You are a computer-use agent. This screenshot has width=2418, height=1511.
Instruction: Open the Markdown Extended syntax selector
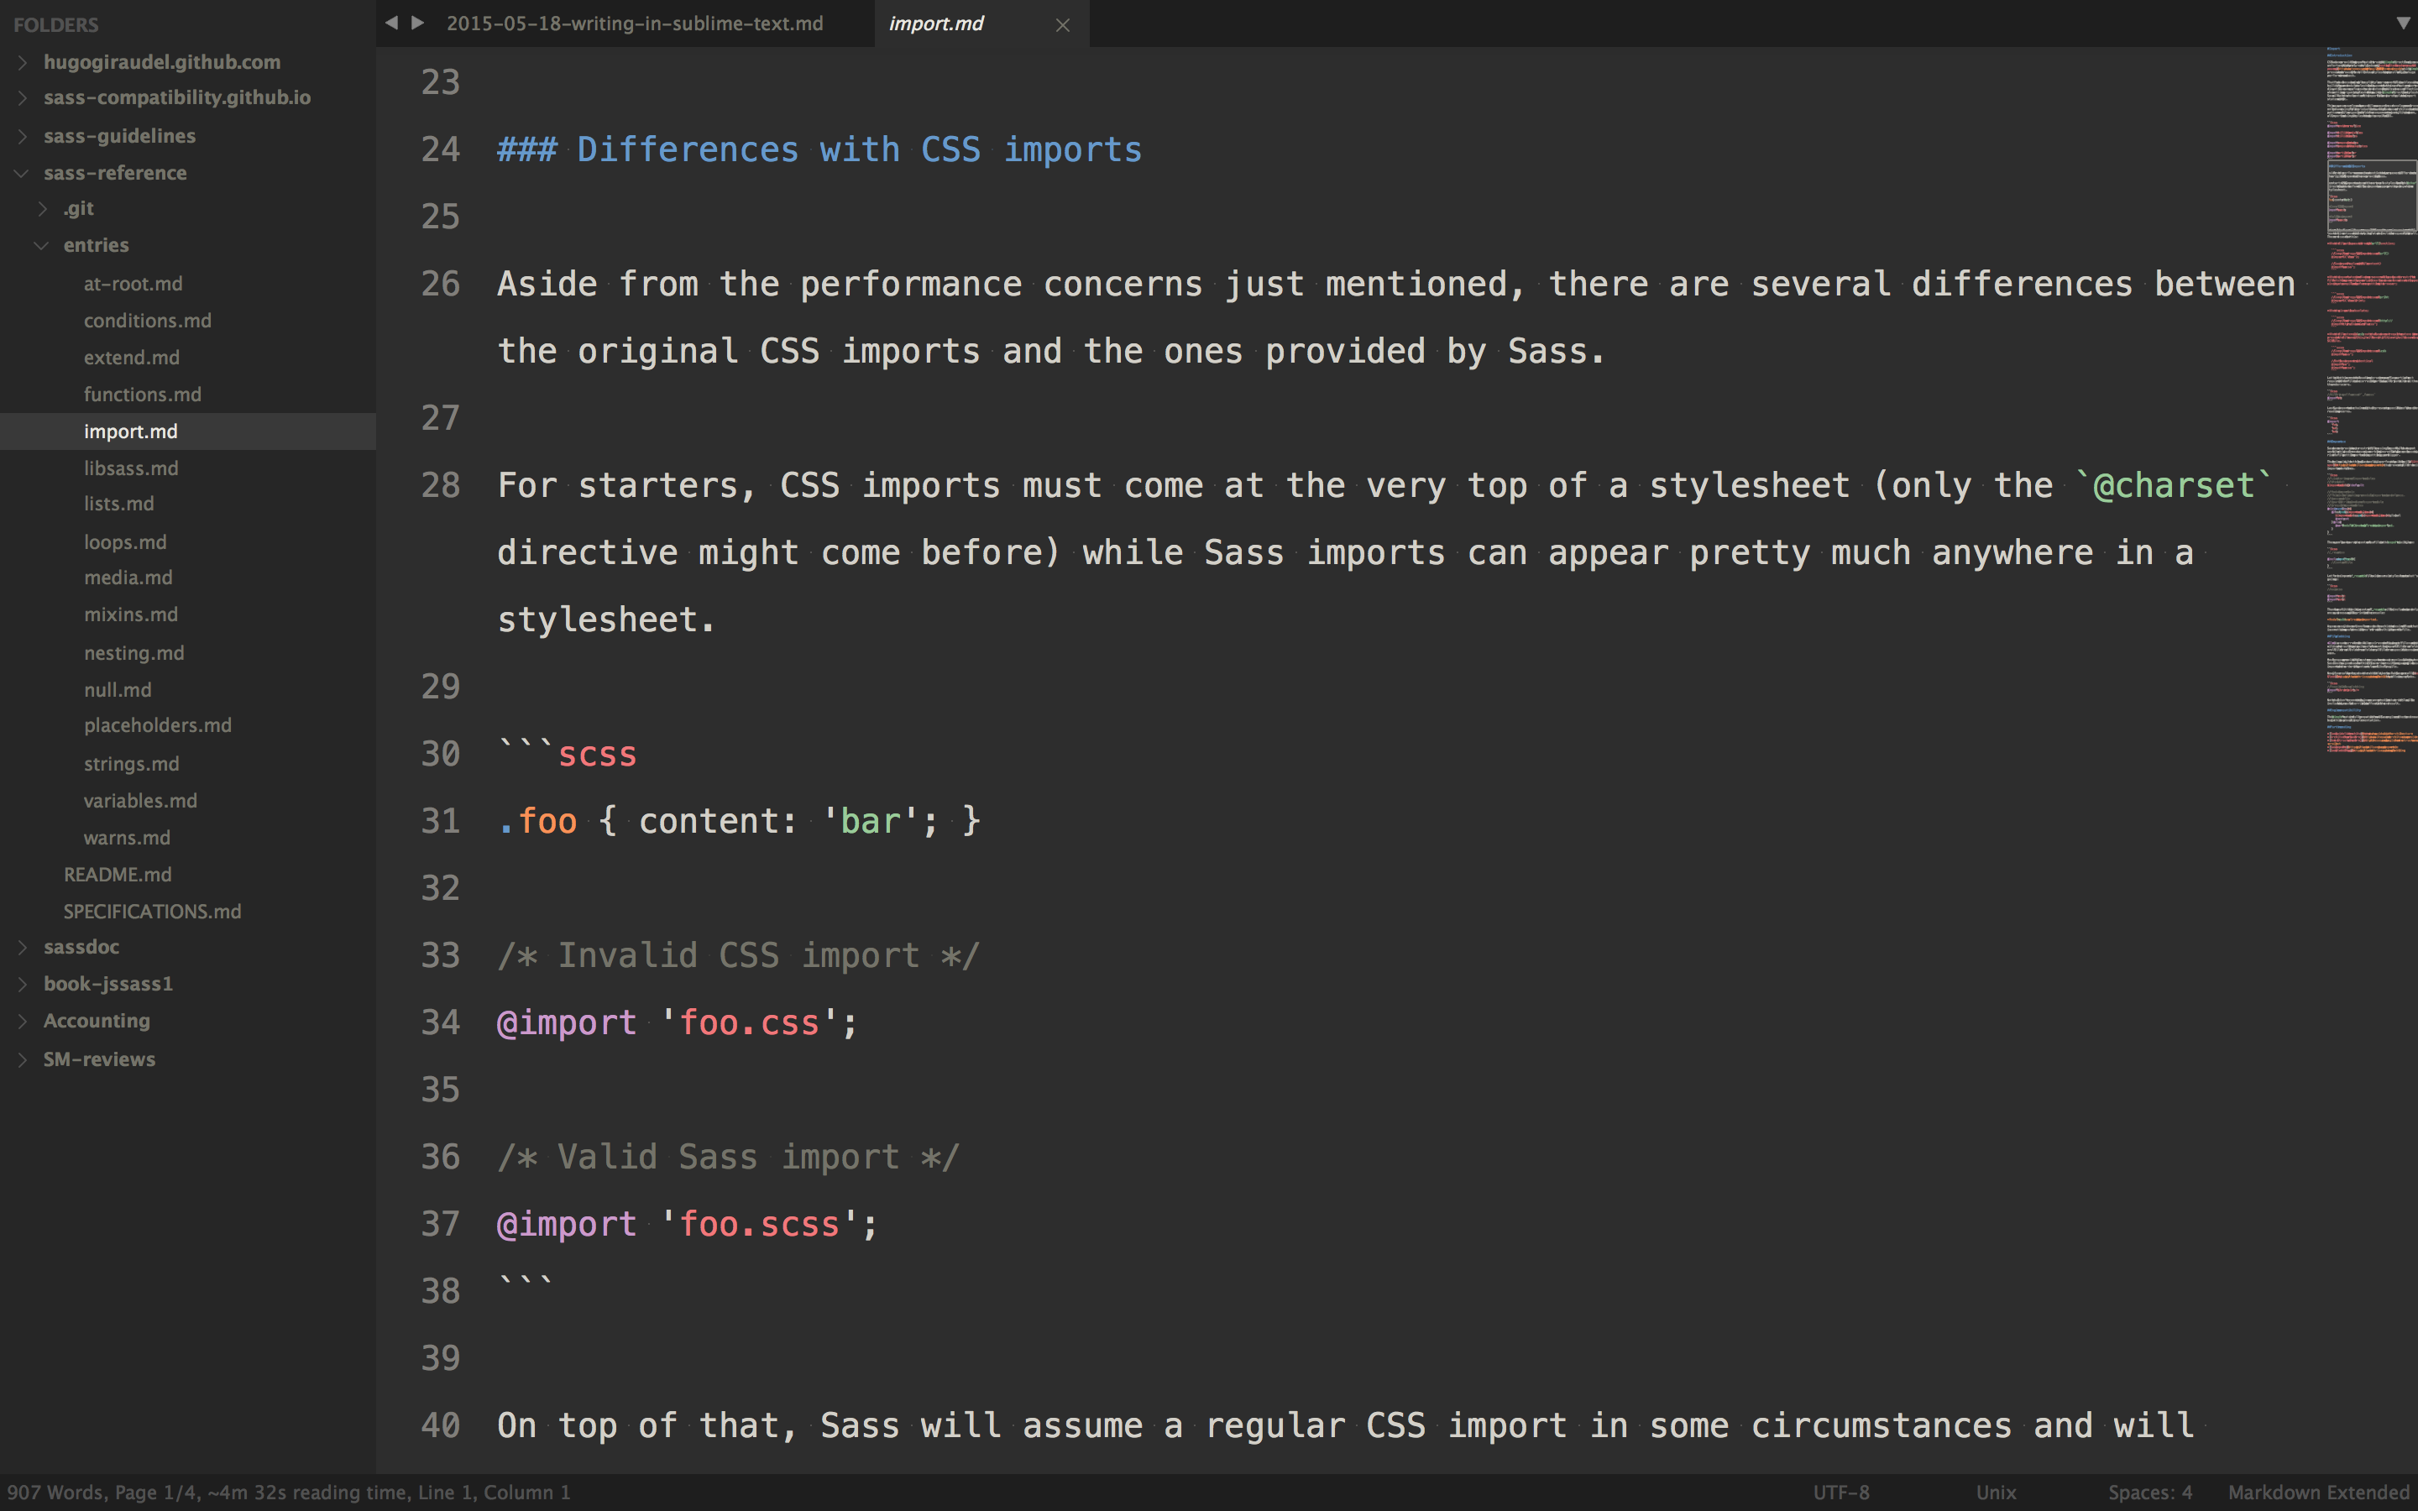coord(2318,1492)
